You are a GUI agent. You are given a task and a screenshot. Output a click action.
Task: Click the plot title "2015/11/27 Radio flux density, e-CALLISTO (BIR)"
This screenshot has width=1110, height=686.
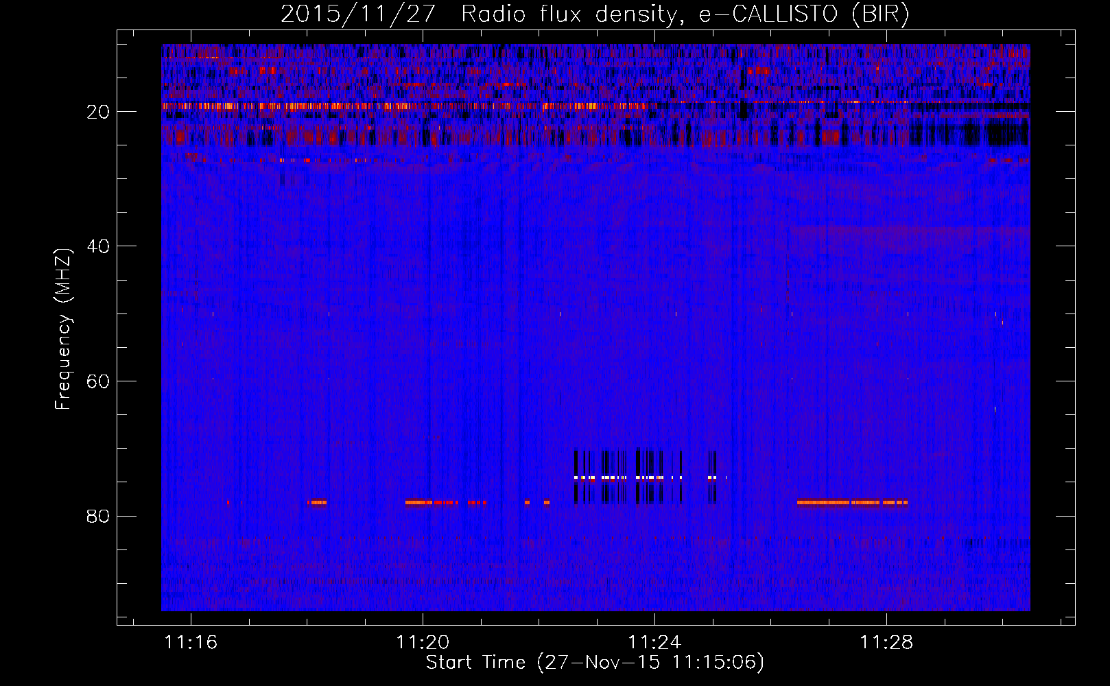coord(595,14)
